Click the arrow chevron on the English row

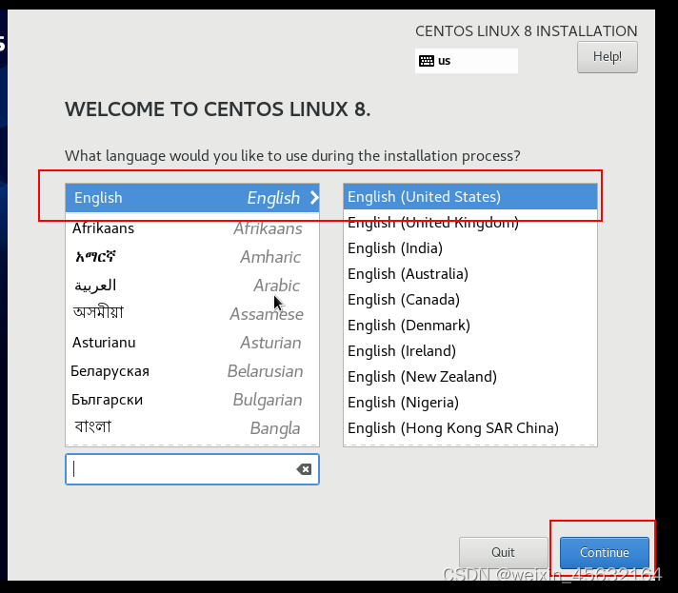[x=314, y=198]
